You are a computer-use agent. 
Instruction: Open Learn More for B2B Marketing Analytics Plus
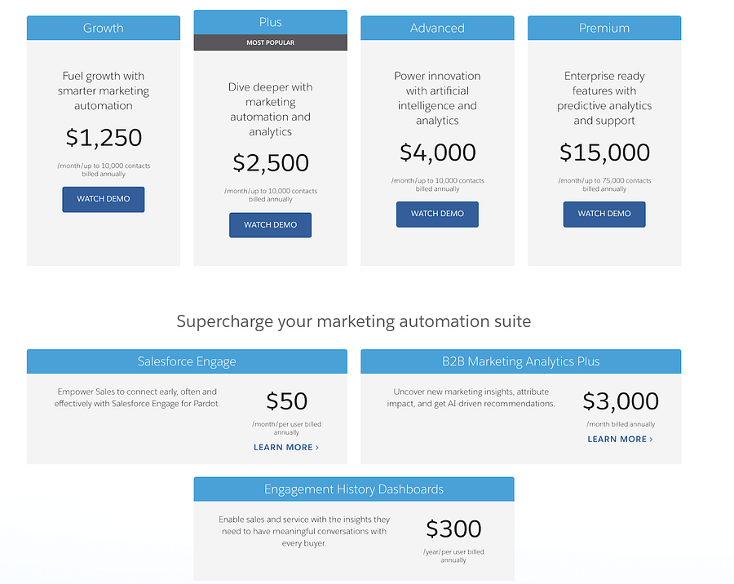621,439
